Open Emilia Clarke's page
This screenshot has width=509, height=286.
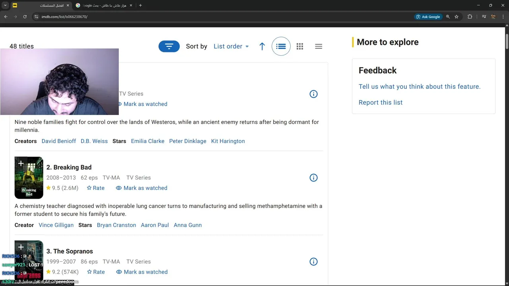[x=148, y=141]
